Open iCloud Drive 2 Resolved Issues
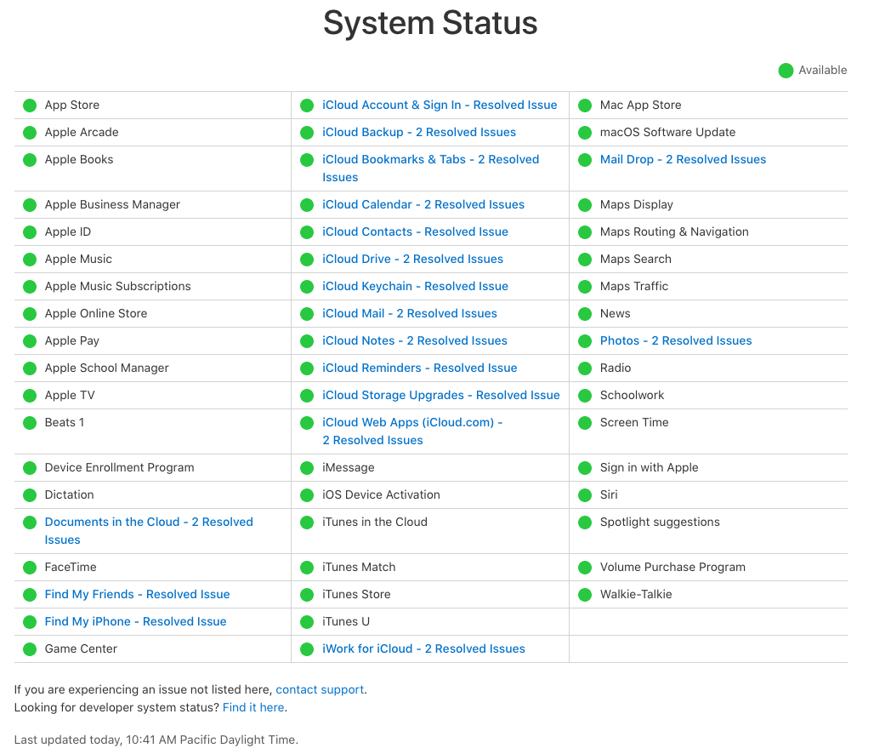Image resolution: width=874 pixels, height=754 pixels. tap(412, 259)
